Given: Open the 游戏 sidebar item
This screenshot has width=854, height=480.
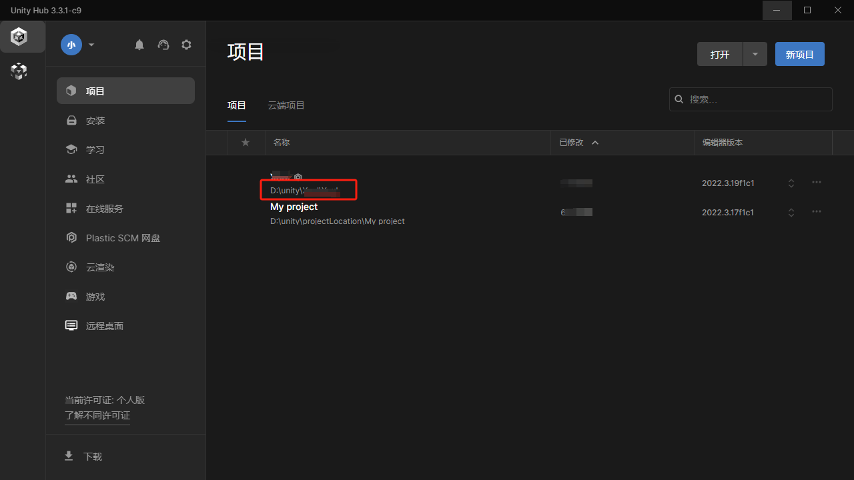Looking at the screenshot, I should 125,297.
